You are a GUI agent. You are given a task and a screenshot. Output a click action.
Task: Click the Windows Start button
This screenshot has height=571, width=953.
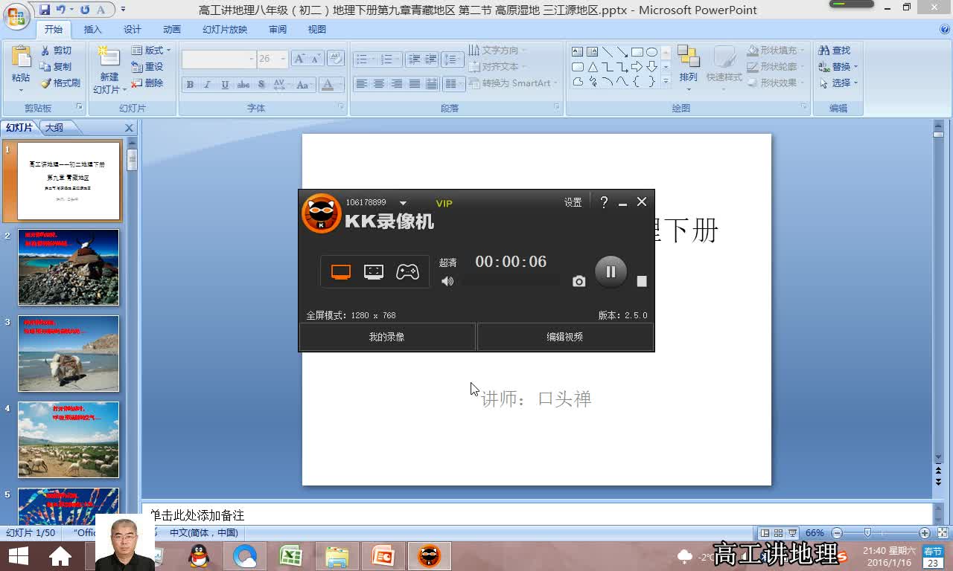point(18,555)
